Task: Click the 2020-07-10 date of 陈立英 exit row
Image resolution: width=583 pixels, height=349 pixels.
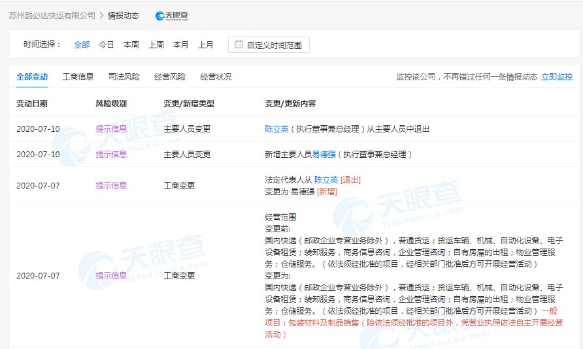Action: pos(38,129)
